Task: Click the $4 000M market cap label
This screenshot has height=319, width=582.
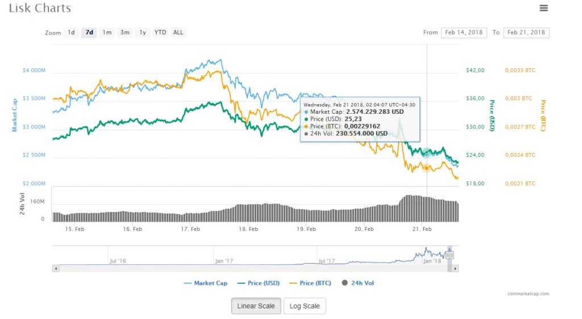Action: click(34, 71)
